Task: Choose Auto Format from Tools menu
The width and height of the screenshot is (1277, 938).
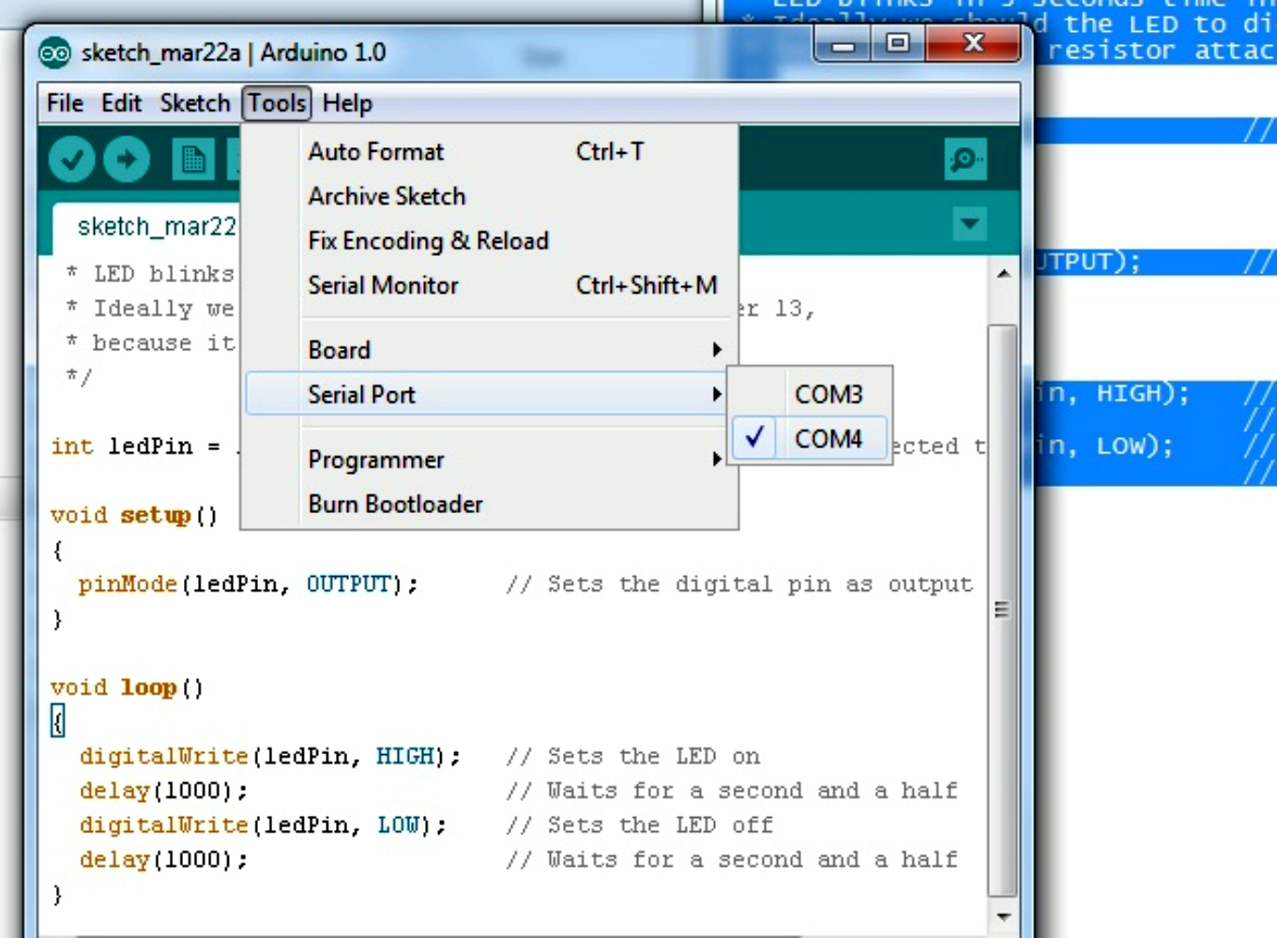Action: click(x=490, y=152)
